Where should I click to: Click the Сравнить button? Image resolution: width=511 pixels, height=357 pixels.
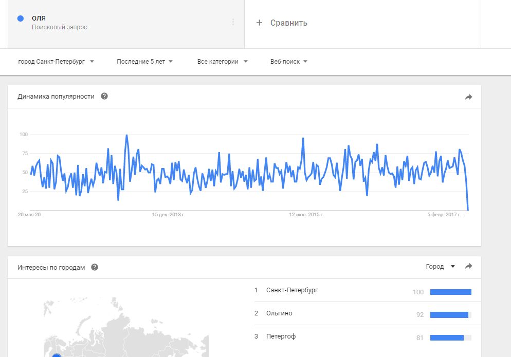pyautogui.click(x=288, y=23)
